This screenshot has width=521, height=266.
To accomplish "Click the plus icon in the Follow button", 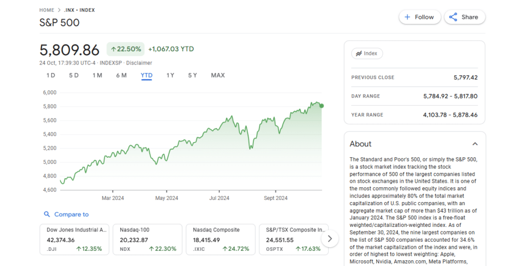I will tap(408, 17).
